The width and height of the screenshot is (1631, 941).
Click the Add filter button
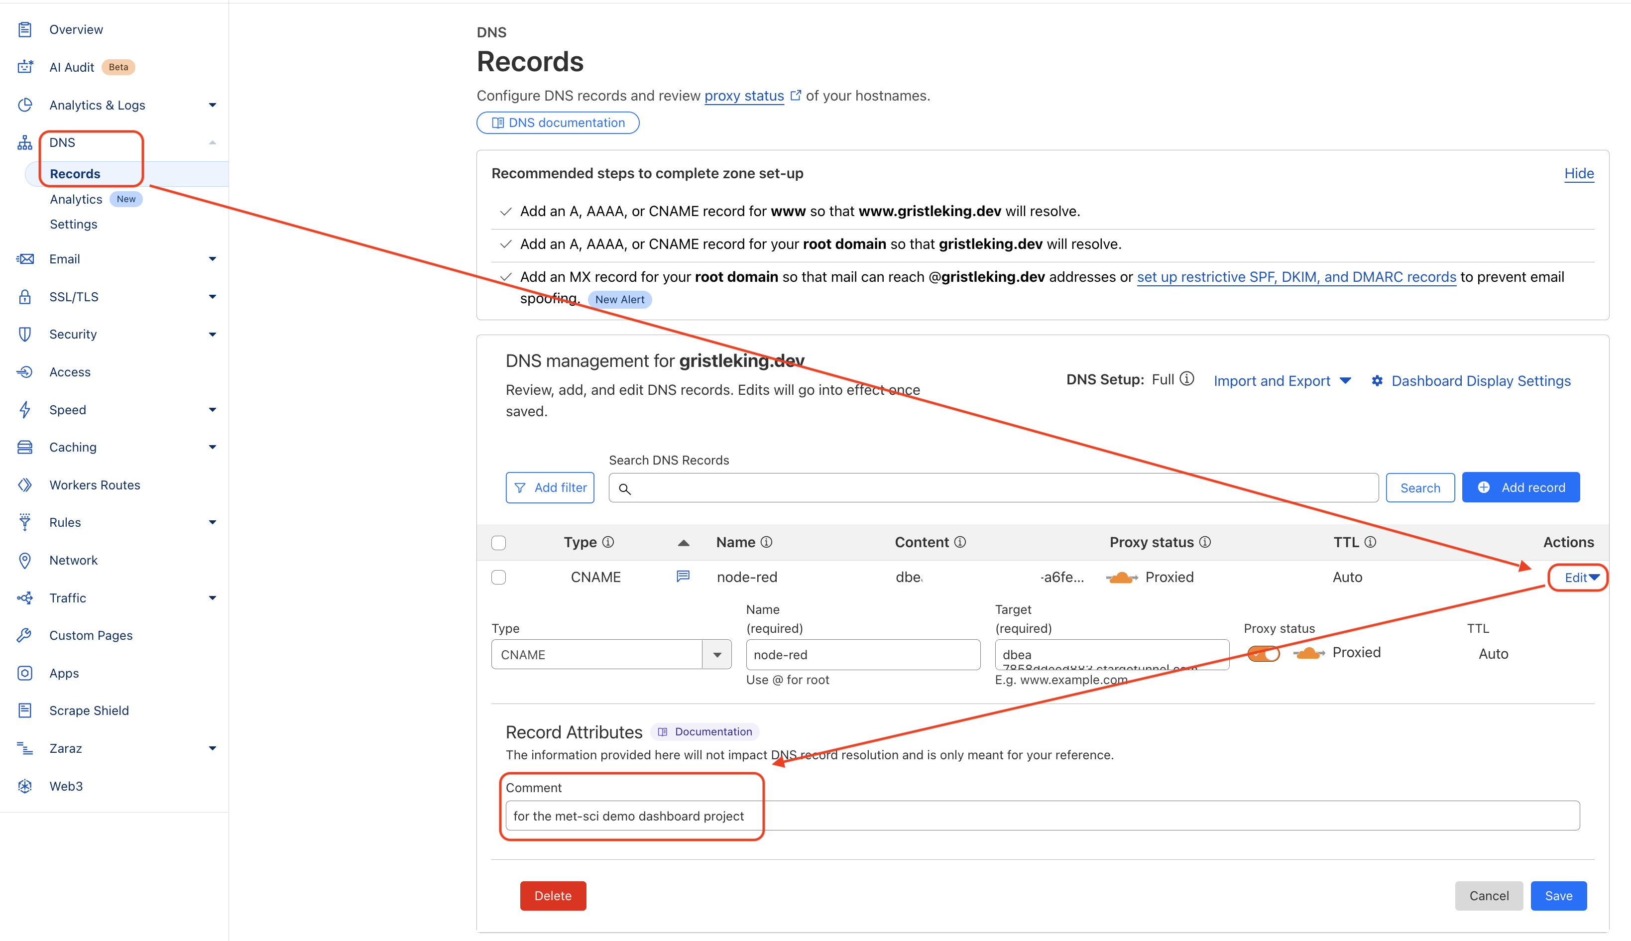[550, 487]
